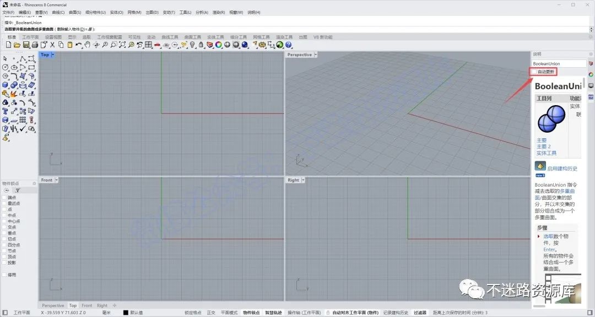Switch to the 实体工具 toolbar tab
The width and height of the screenshot is (595, 317).
click(215, 37)
